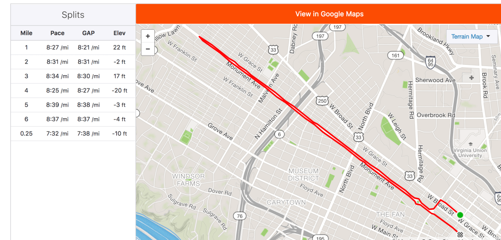Zoom in on the map
Viewport: 501px width, 240px height.
[x=148, y=36]
